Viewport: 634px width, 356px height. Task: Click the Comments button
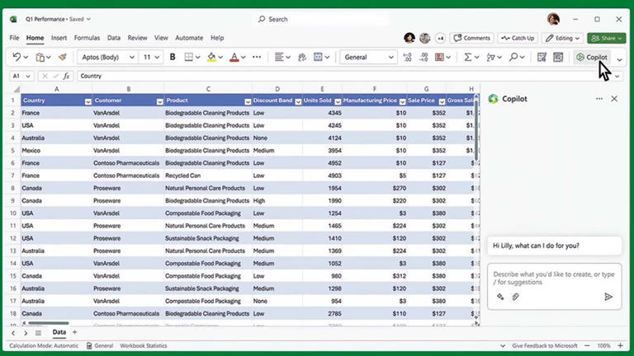click(x=472, y=38)
